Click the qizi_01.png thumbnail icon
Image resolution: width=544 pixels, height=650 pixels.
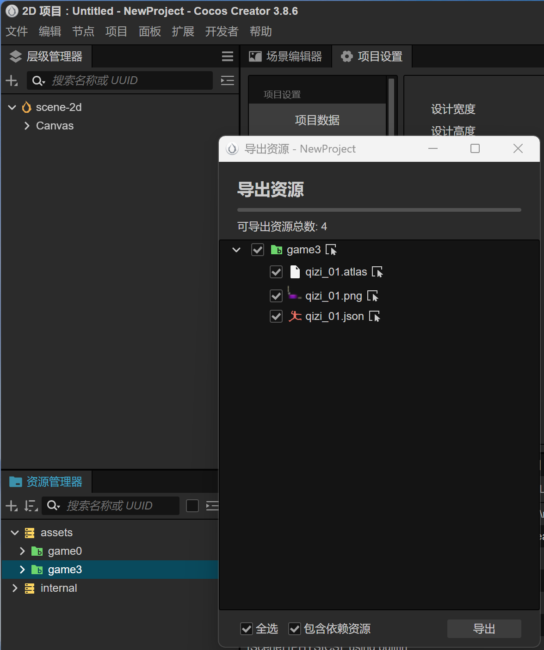click(x=294, y=293)
